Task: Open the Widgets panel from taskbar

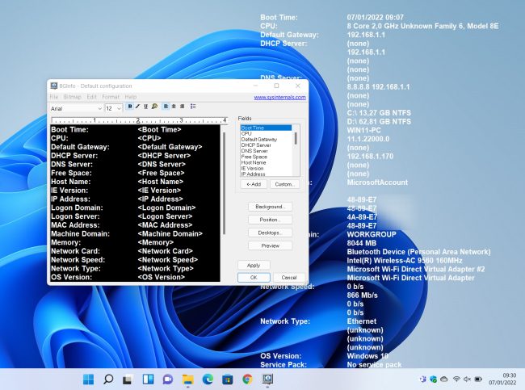Action: pos(148,380)
